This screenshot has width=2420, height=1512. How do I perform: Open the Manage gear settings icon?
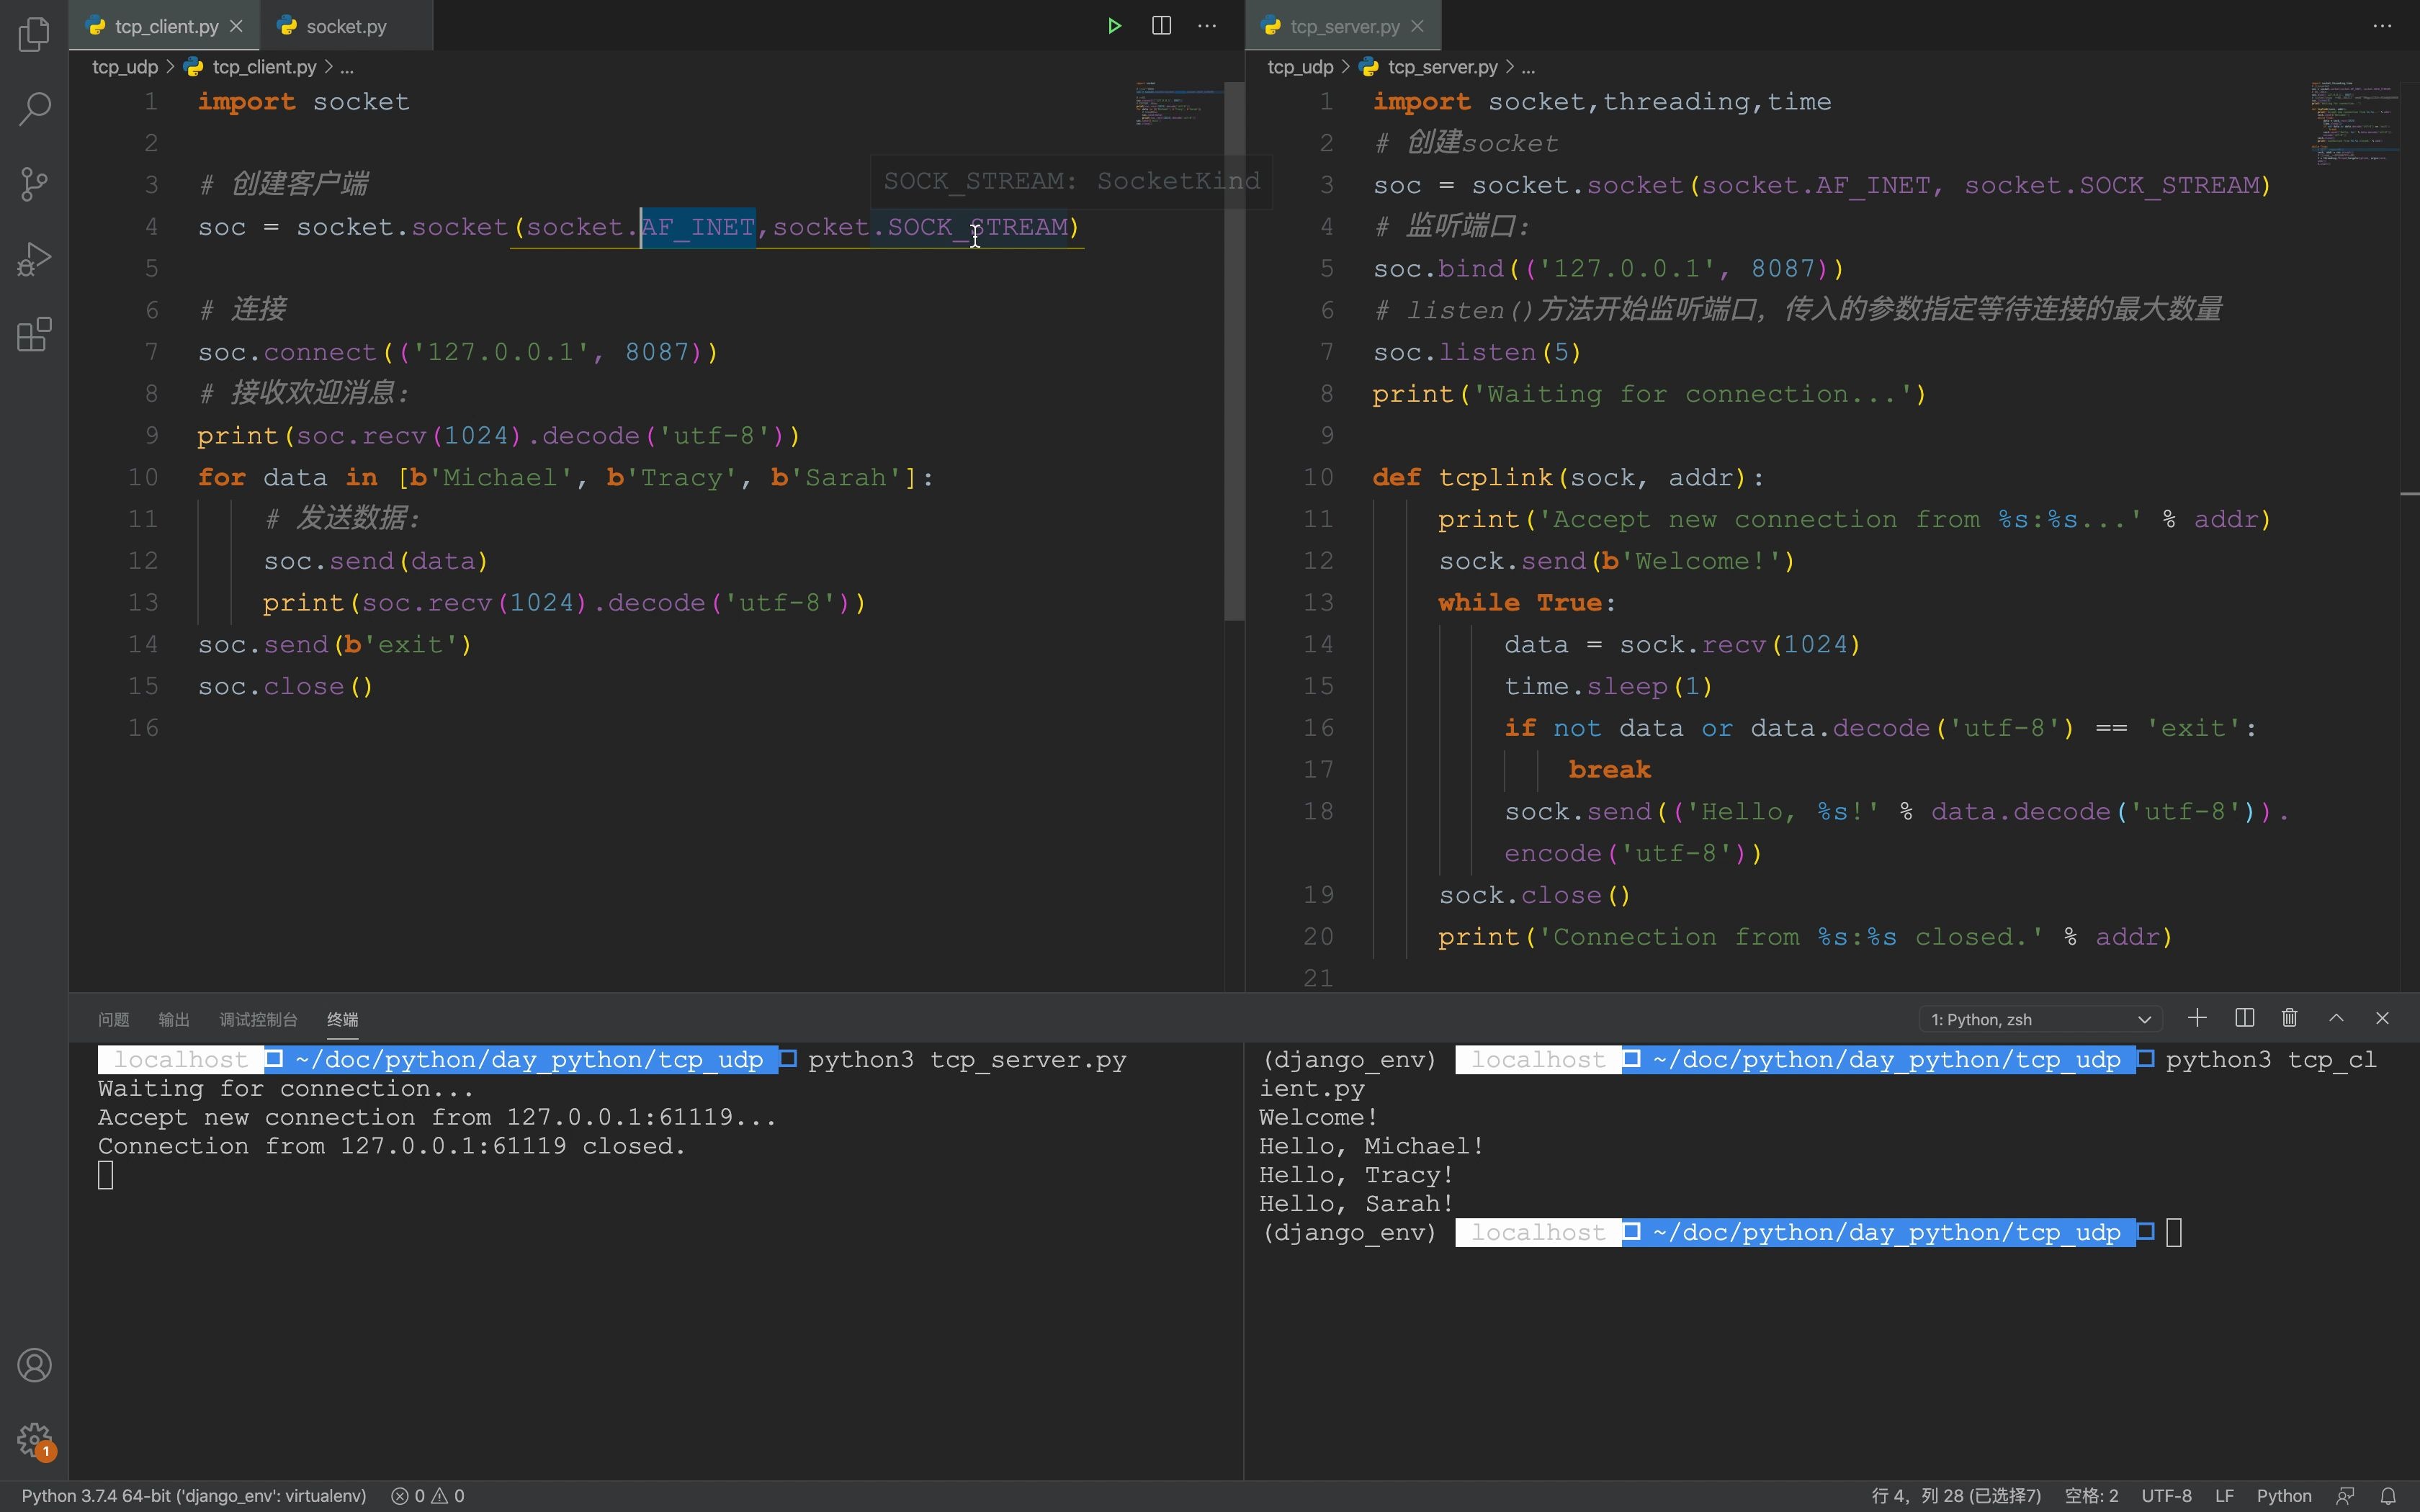(34, 1440)
